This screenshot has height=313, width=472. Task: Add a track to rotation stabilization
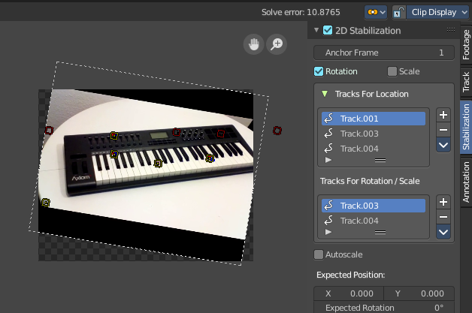pos(443,202)
